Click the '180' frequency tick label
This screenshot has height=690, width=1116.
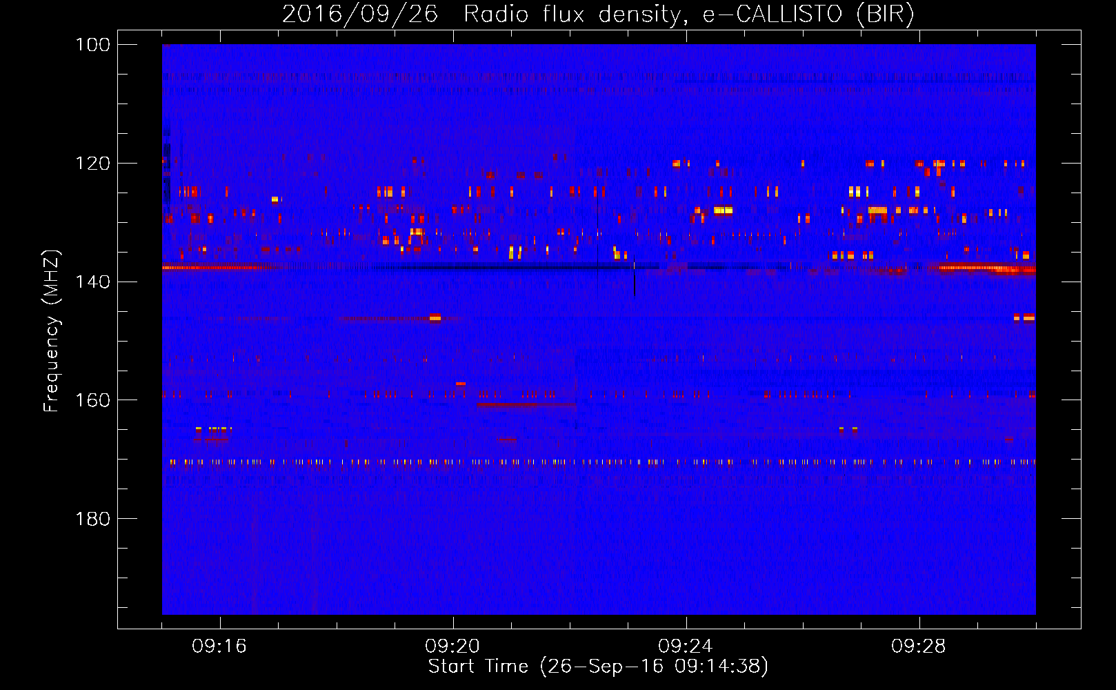coord(93,519)
